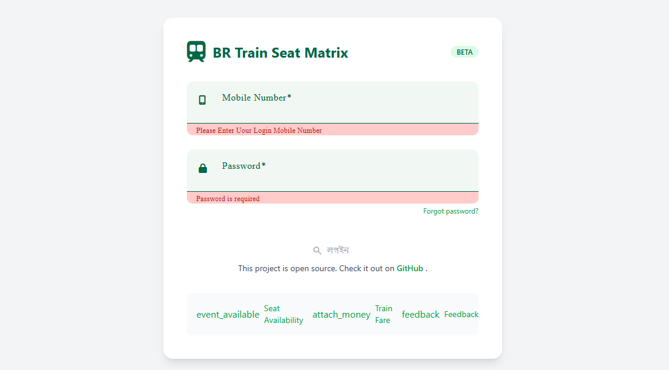This screenshot has width=669, height=370.
Task: Open the Train Fare link
Action: 383,314
